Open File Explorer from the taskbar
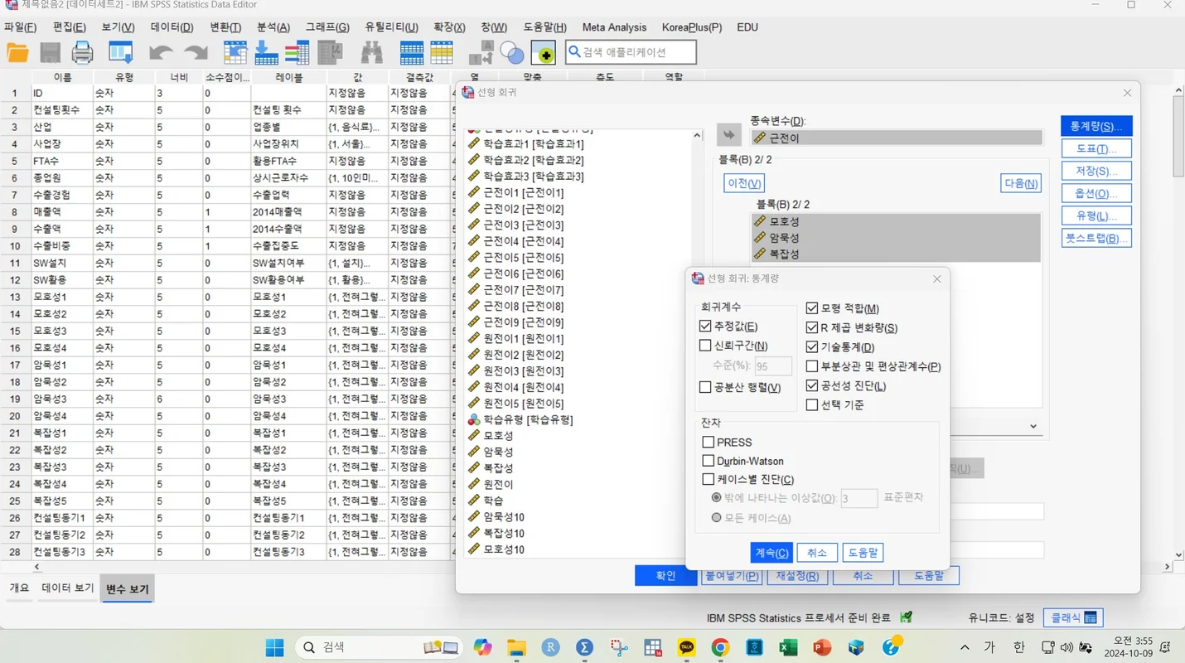1185x663 pixels. point(516,647)
